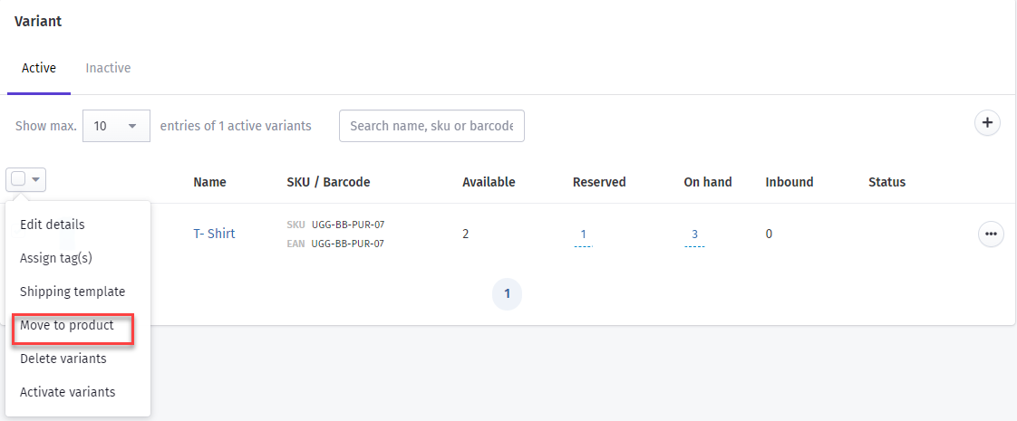Viewport: 1017px width, 421px height.
Task: Expand the bulk actions dropdown arrow
Action: 37,179
